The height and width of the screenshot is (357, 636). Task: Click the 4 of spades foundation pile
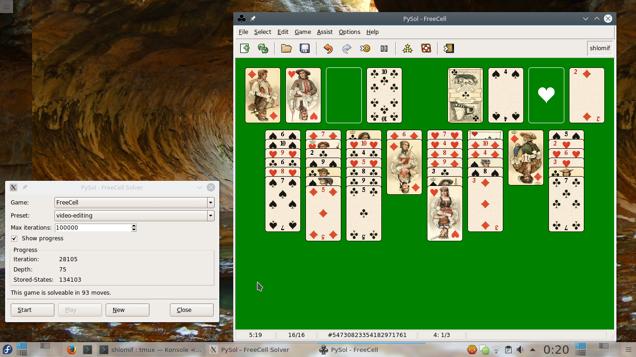[506, 95]
